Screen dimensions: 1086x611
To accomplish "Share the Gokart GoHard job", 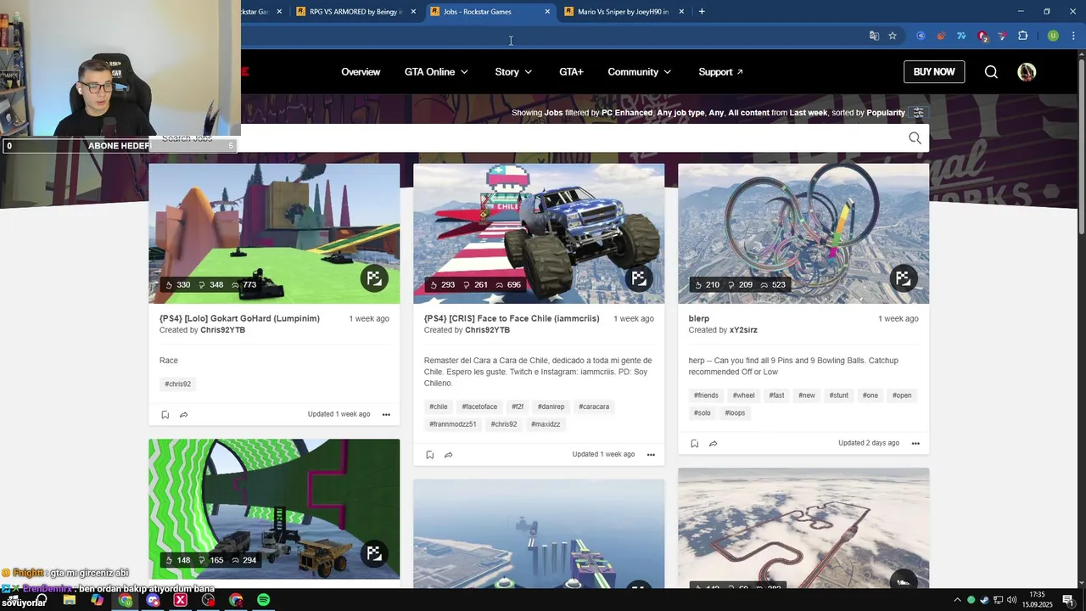I will click(183, 415).
